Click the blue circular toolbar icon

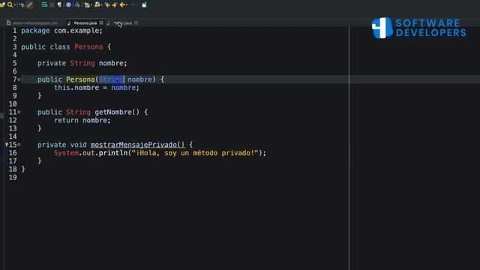[68, 4]
